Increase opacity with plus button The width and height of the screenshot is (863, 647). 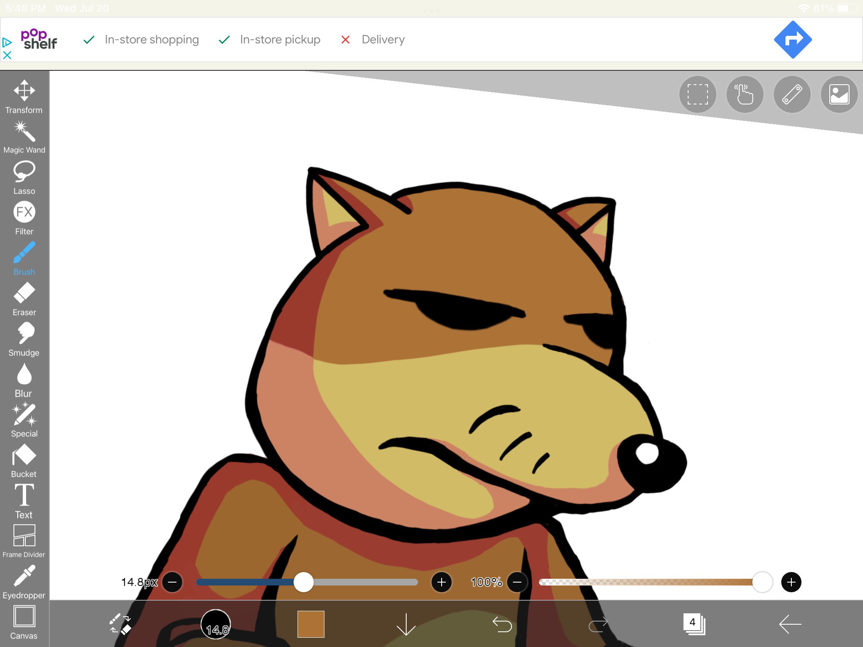point(791,582)
